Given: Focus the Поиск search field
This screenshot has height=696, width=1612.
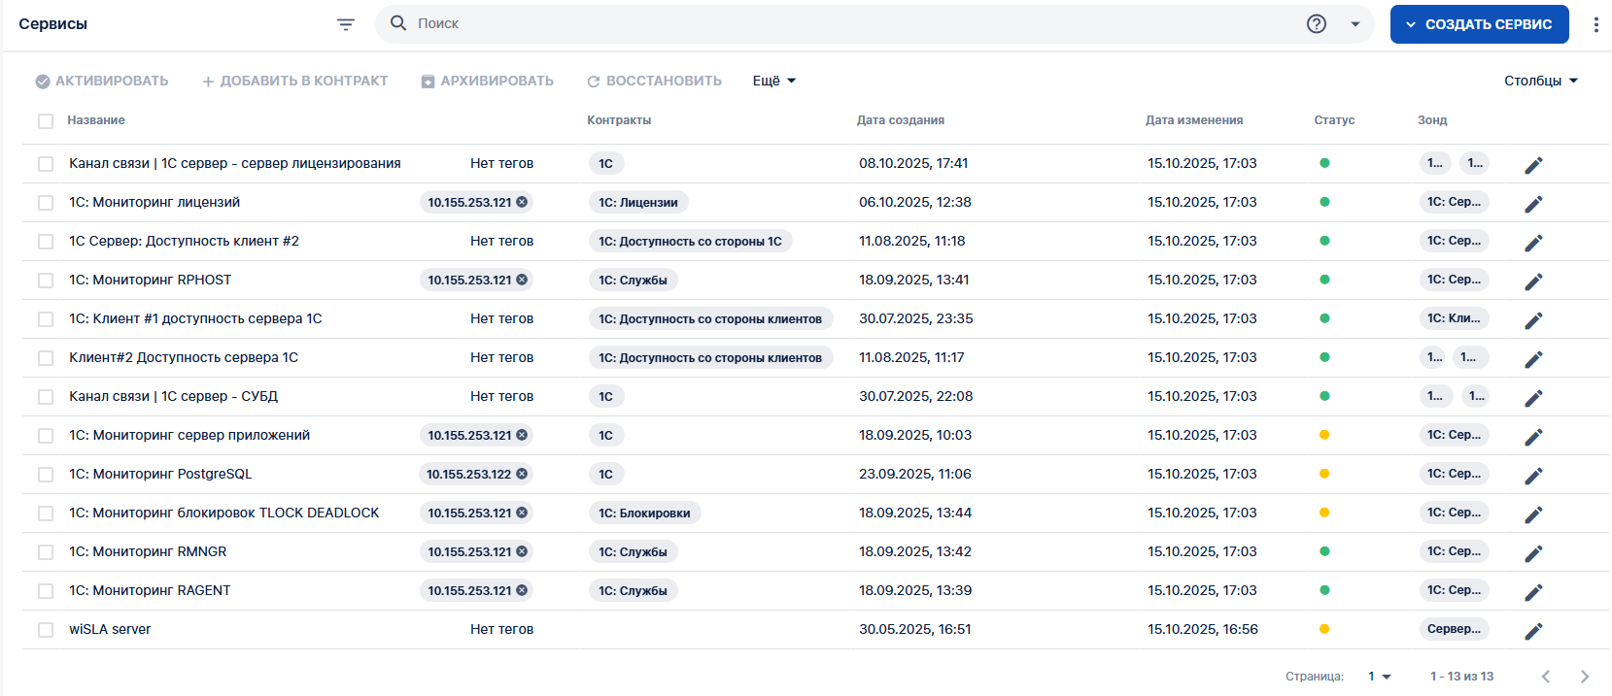Looking at the screenshot, I should (855, 23).
